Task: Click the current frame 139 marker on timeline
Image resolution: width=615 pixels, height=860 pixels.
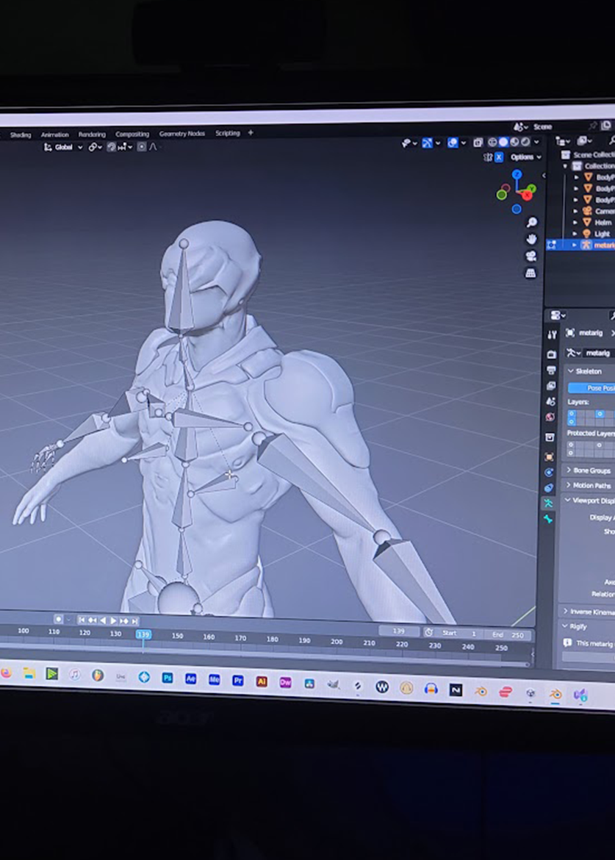Action: (x=143, y=634)
